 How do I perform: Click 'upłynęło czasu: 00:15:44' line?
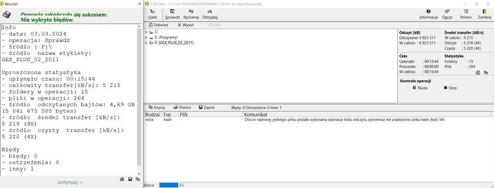pos(48,79)
